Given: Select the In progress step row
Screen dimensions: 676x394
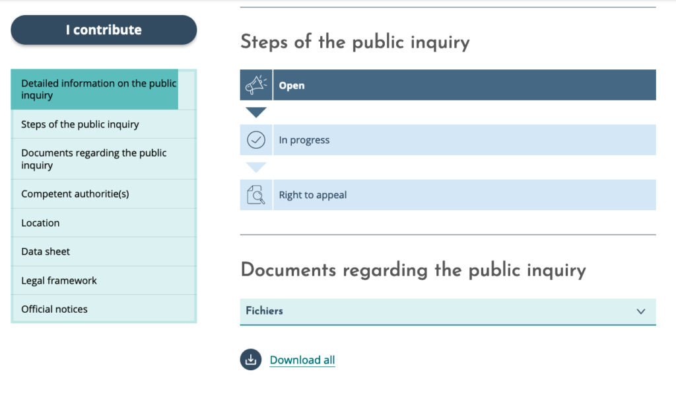Looking at the screenshot, I should click(448, 140).
